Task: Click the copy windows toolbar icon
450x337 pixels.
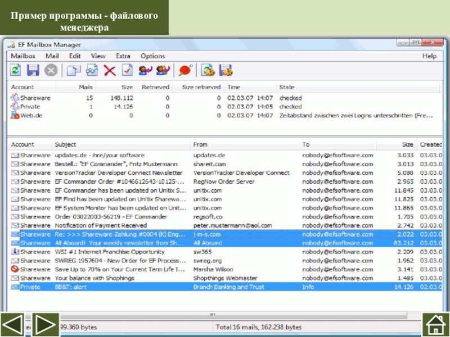Action: pyautogui.click(x=74, y=70)
